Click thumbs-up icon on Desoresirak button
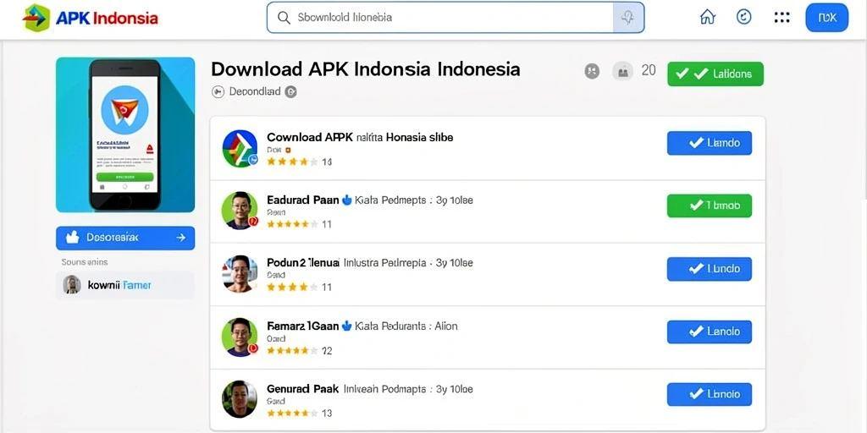This screenshot has width=867, height=433. (73, 238)
